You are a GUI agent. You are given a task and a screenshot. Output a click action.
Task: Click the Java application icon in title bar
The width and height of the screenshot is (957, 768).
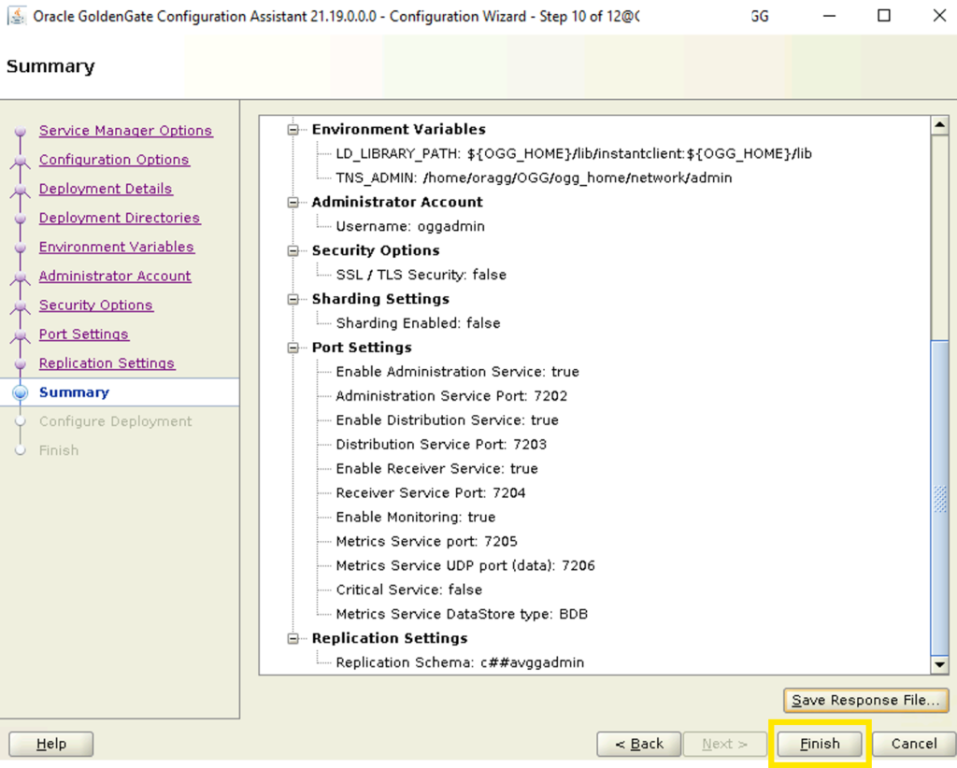point(17,15)
